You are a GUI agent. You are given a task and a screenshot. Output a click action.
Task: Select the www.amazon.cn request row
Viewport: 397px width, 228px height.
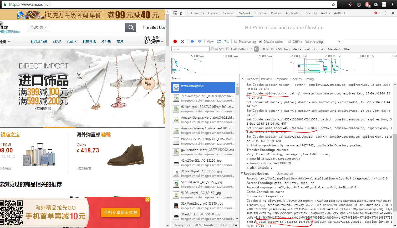(x=203, y=87)
